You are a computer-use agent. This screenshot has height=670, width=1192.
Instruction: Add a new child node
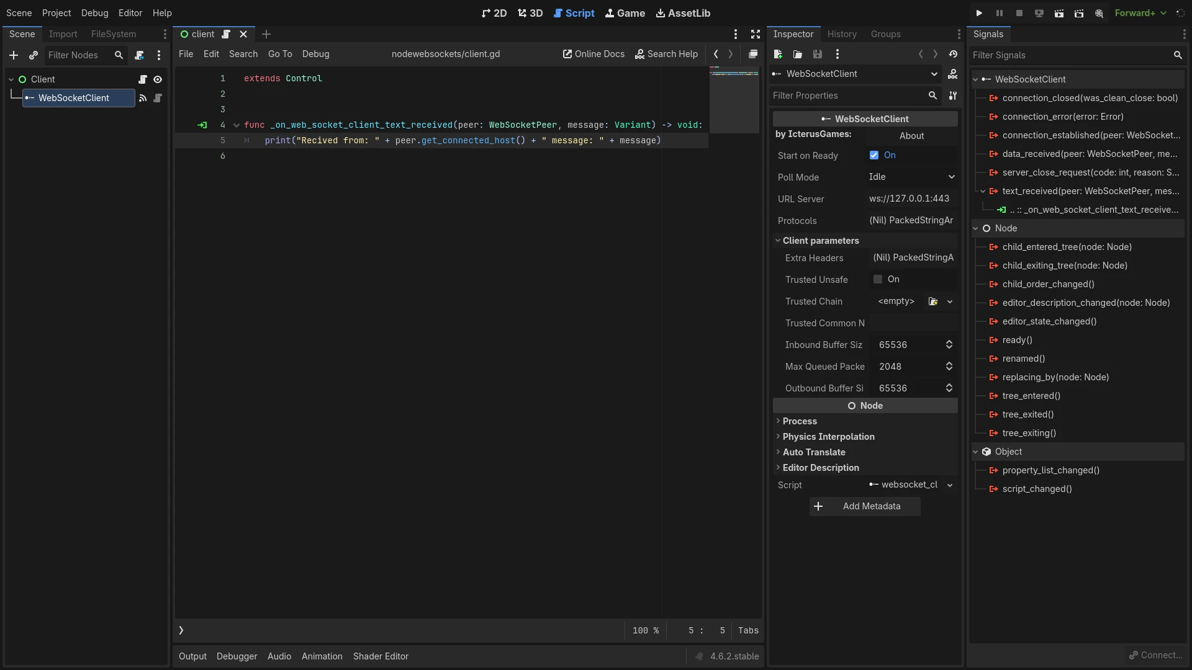[13, 55]
